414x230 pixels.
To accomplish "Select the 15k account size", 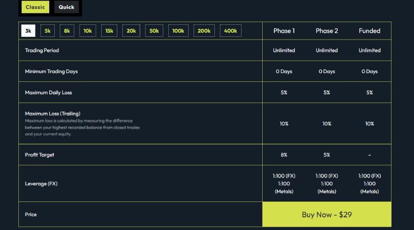I will [109, 31].
